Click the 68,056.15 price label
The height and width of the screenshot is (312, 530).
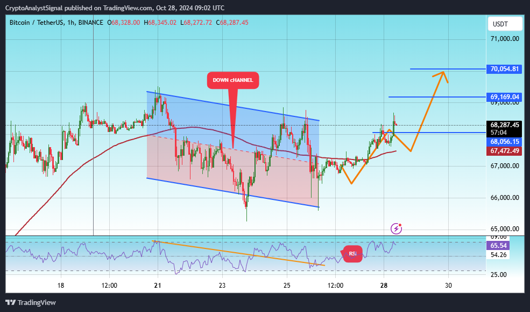click(x=504, y=142)
